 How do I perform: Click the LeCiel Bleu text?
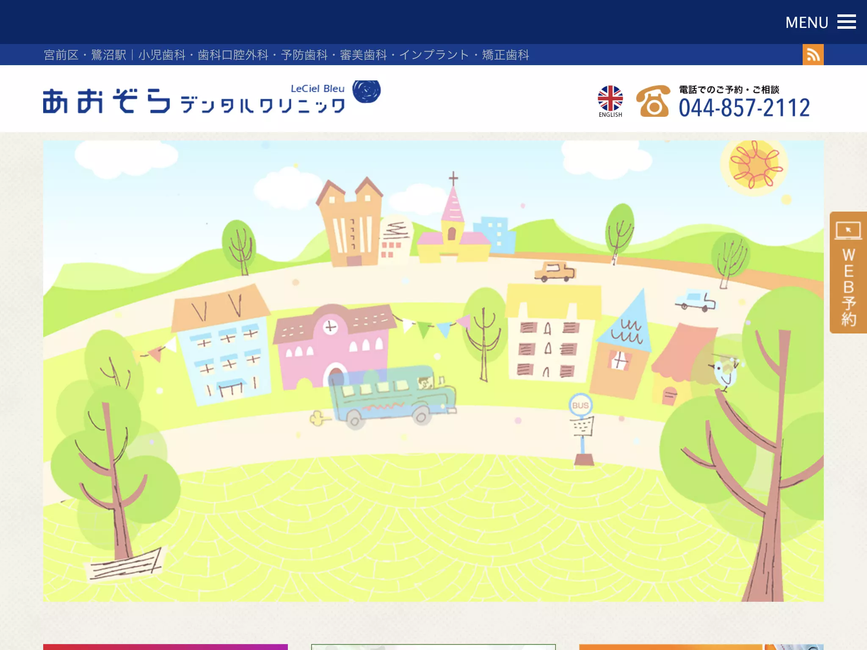(x=318, y=88)
